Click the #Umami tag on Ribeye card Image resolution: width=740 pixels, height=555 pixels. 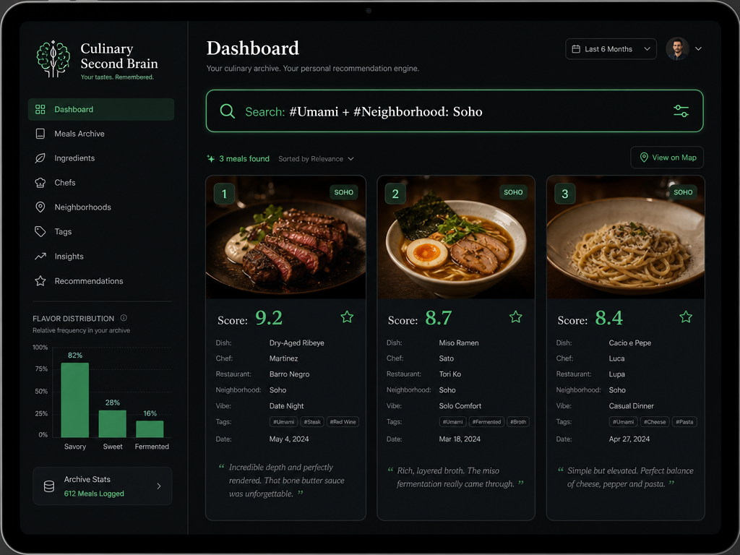pos(283,422)
